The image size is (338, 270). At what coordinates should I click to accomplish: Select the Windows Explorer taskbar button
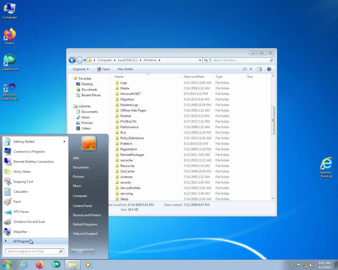coord(73,265)
